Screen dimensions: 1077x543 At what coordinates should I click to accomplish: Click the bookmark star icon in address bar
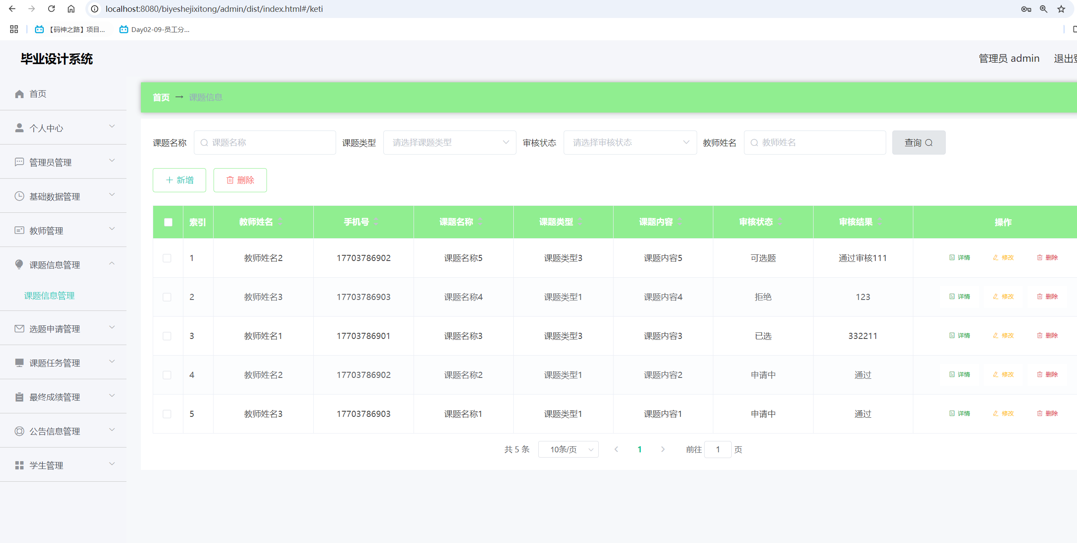1061,9
